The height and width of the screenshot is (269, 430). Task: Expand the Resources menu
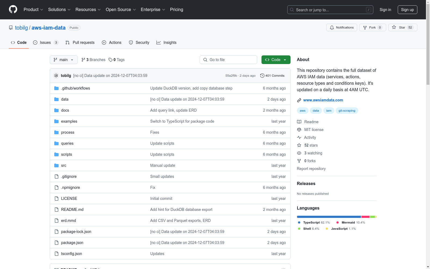click(x=88, y=9)
